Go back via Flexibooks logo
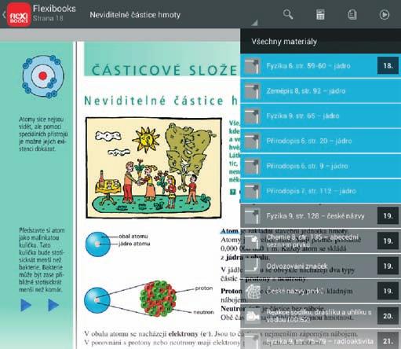 (x=18, y=15)
